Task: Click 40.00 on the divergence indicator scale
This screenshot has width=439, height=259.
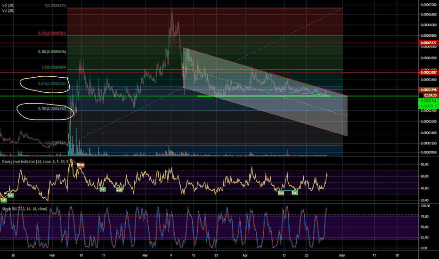Action: click(425, 188)
